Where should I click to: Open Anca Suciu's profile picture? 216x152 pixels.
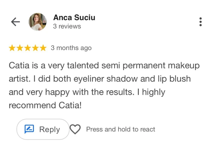pyautogui.click(x=37, y=22)
